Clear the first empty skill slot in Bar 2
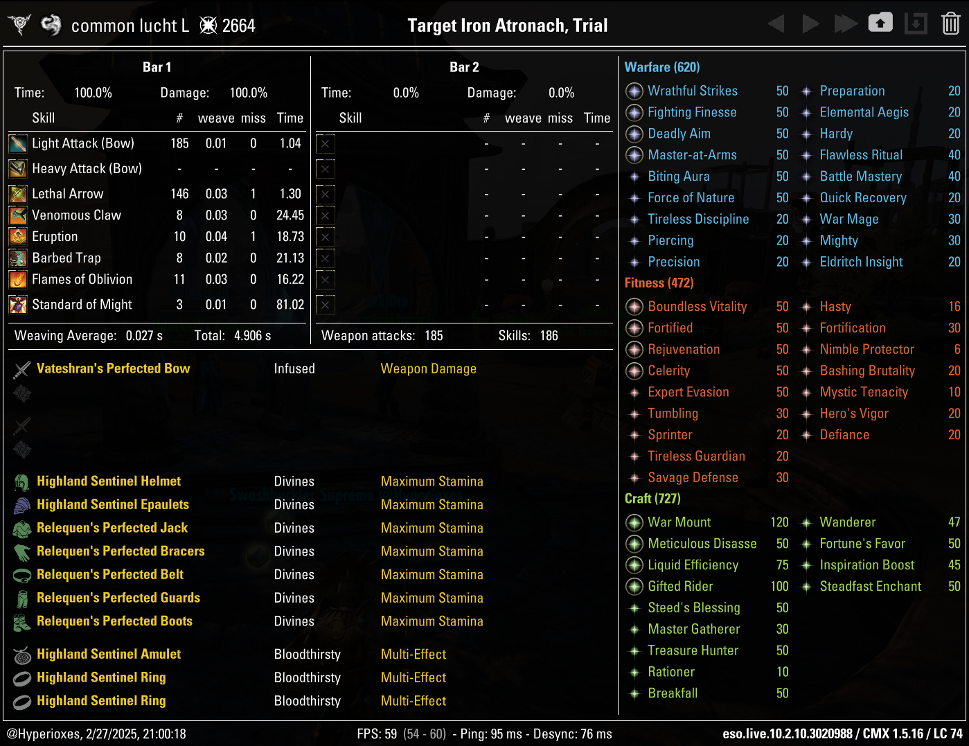The image size is (969, 746). (x=325, y=143)
